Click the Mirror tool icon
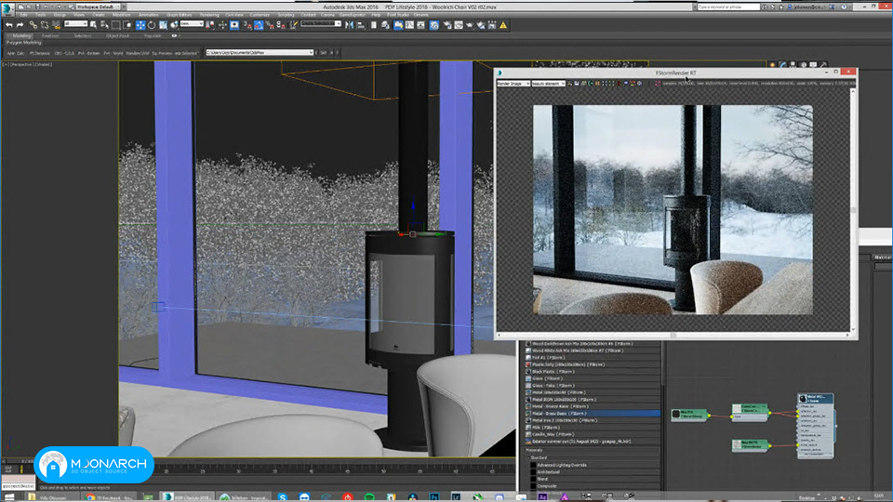 [x=349, y=25]
